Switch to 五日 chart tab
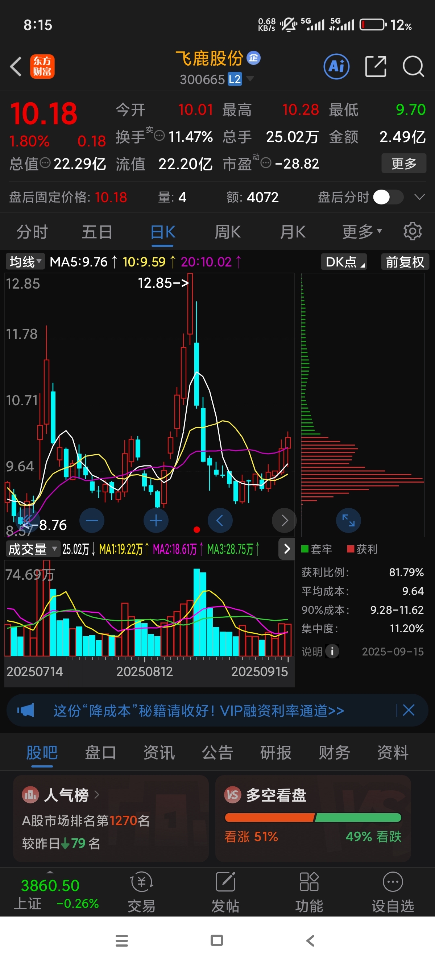The image size is (435, 968). pos(97,231)
